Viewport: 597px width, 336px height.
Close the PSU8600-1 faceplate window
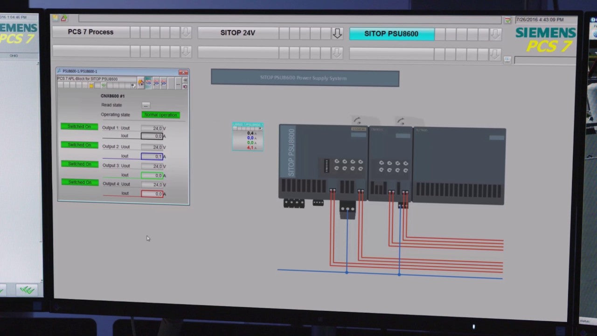coord(183,72)
